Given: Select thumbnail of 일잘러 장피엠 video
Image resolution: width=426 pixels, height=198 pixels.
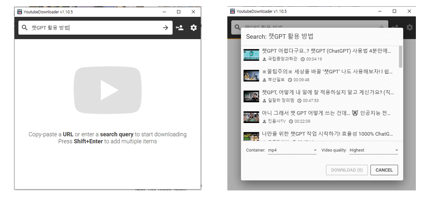Looking at the screenshot, I should pos(251,96).
